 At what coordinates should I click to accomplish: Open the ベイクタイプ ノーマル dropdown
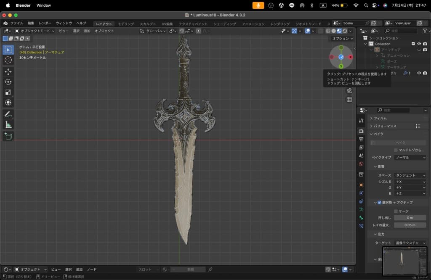pos(410,157)
